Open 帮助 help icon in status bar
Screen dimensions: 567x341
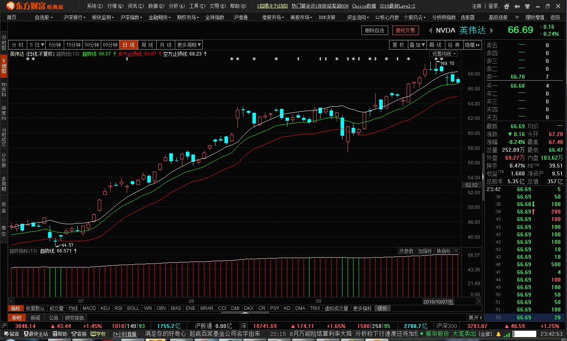[60, 334]
